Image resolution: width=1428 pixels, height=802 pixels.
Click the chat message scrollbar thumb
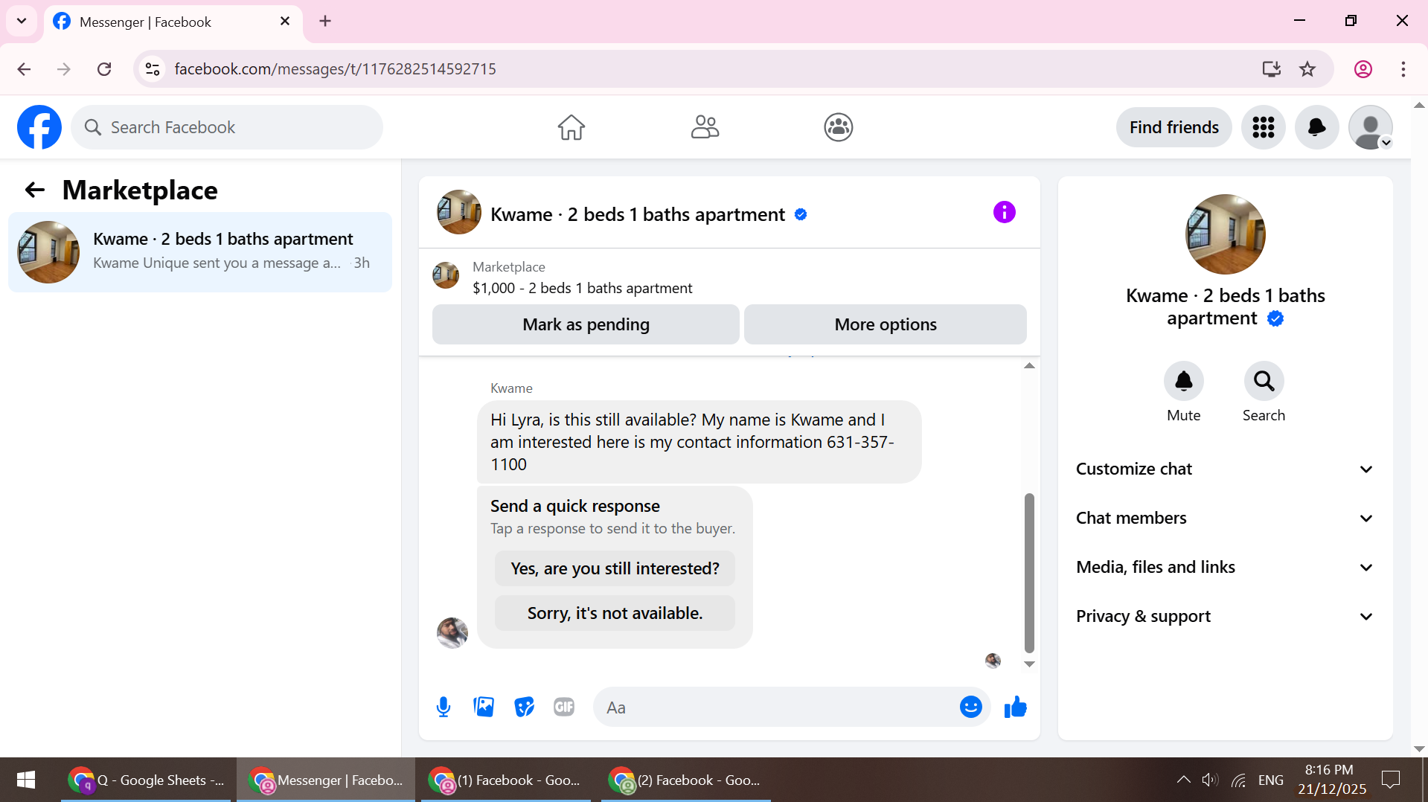tap(1029, 573)
